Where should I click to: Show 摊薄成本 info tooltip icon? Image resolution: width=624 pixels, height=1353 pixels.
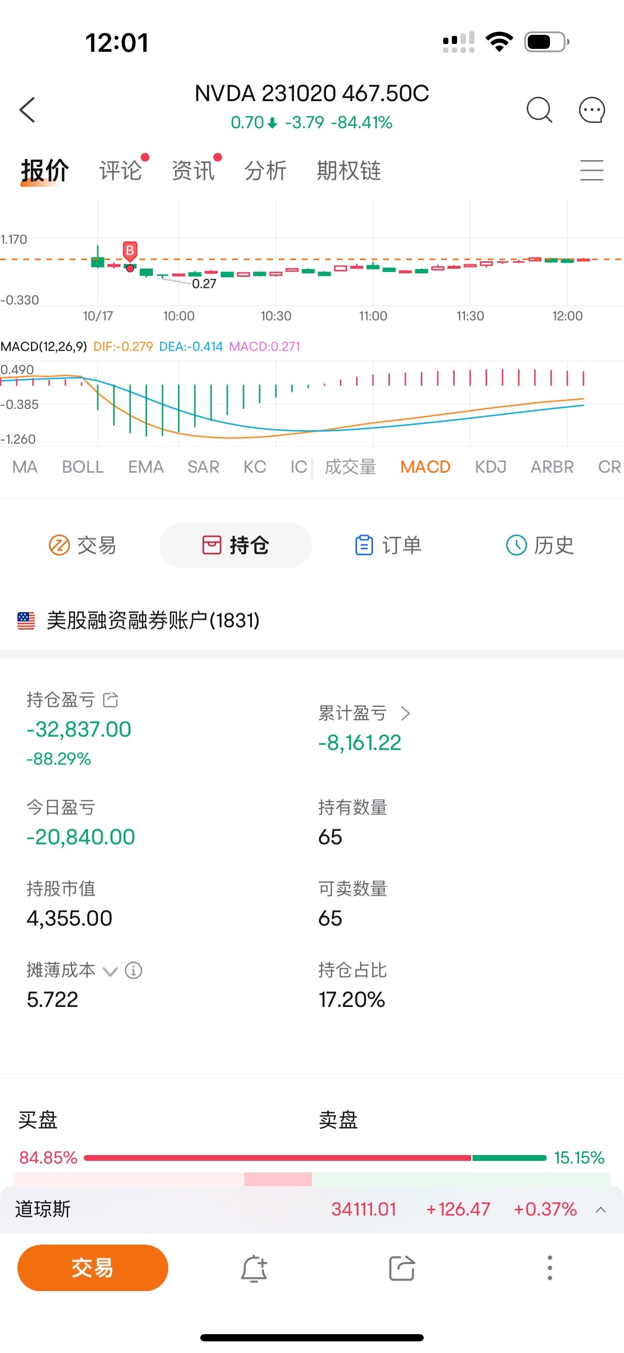[x=134, y=970]
